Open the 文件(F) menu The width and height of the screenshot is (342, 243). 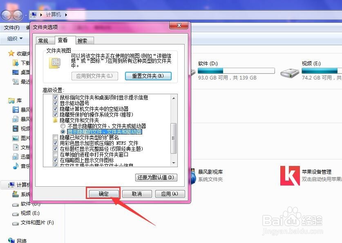(x=12, y=28)
